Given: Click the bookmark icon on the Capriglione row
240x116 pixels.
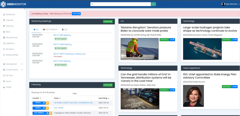Looking at the screenshot, I should [x=47, y=113].
